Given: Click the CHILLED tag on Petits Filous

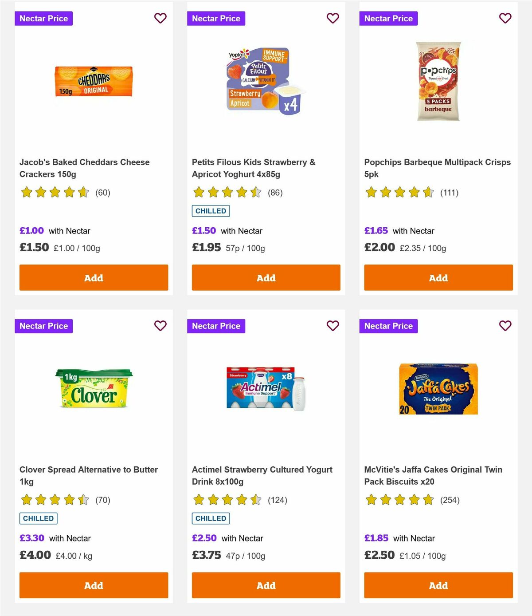Looking at the screenshot, I should point(211,211).
